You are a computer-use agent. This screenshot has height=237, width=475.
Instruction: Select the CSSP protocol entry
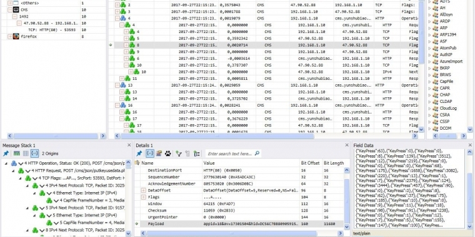click(x=445, y=122)
